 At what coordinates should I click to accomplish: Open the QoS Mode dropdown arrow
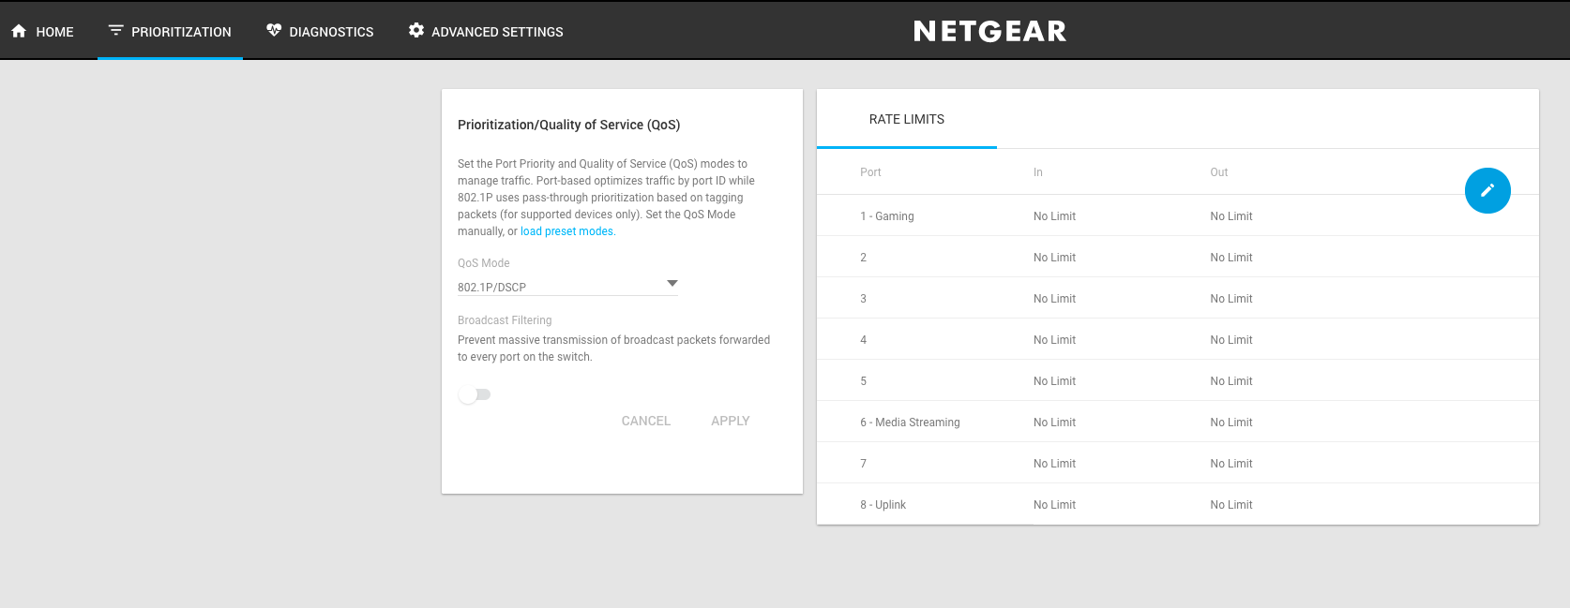[x=672, y=283]
